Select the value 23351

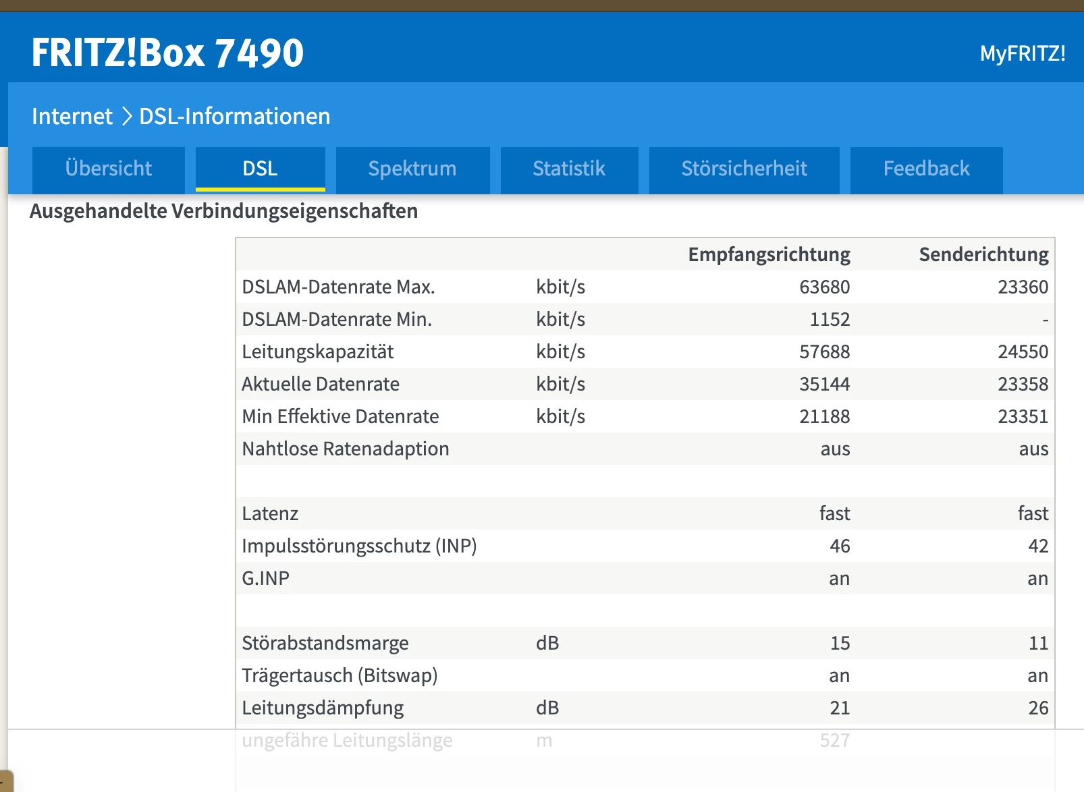click(x=1023, y=416)
